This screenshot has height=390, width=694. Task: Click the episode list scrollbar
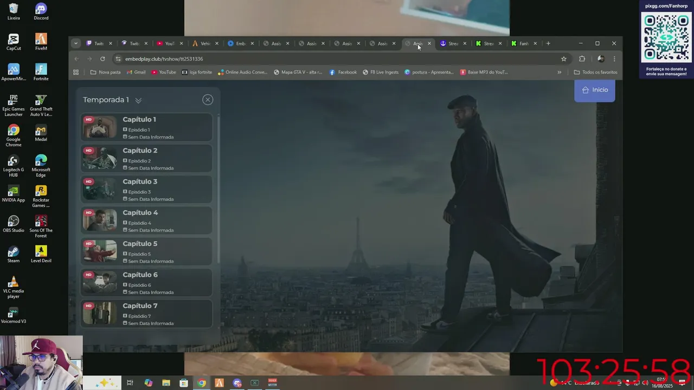[x=219, y=190]
